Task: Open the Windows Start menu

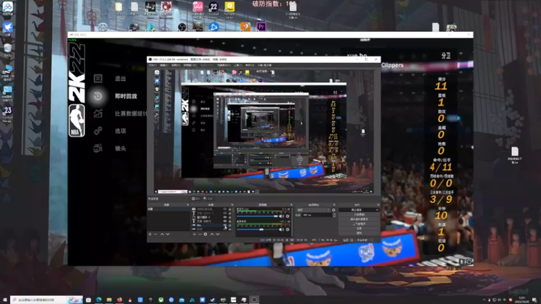Action: pyautogui.click(x=5, y=300)
